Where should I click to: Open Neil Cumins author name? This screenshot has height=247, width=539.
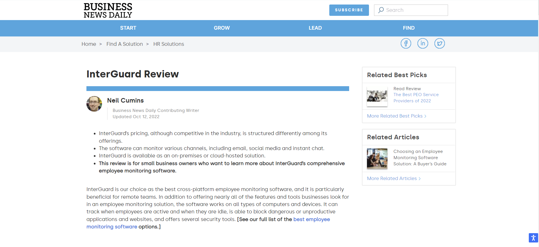[125, 100]
